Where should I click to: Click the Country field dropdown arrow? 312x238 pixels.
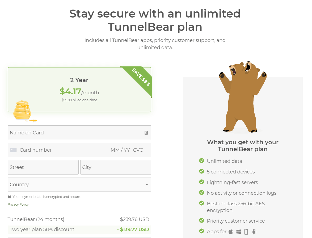pos(147,184)
